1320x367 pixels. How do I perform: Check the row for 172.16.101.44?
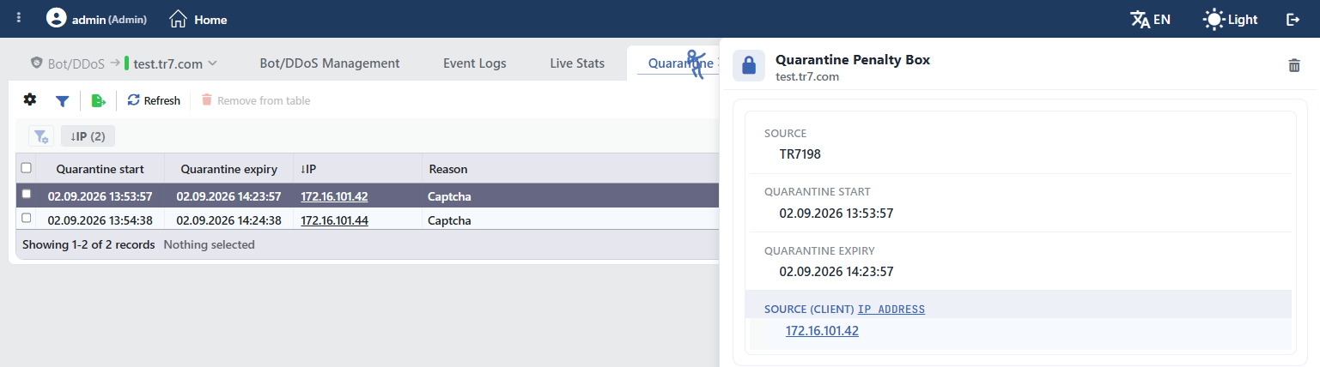(x=27, y=219)
